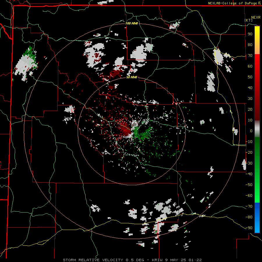Screen dimensions: 262x262
Task: Pick the gray near-zero band of color scale
Action: click(257, 129)
